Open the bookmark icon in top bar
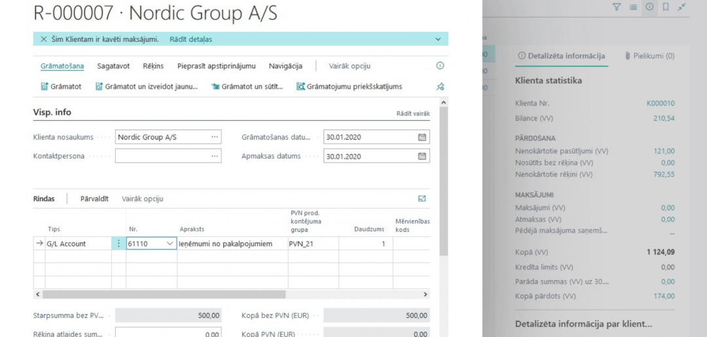Screen dimensions: 707x337 pos(666,7)
